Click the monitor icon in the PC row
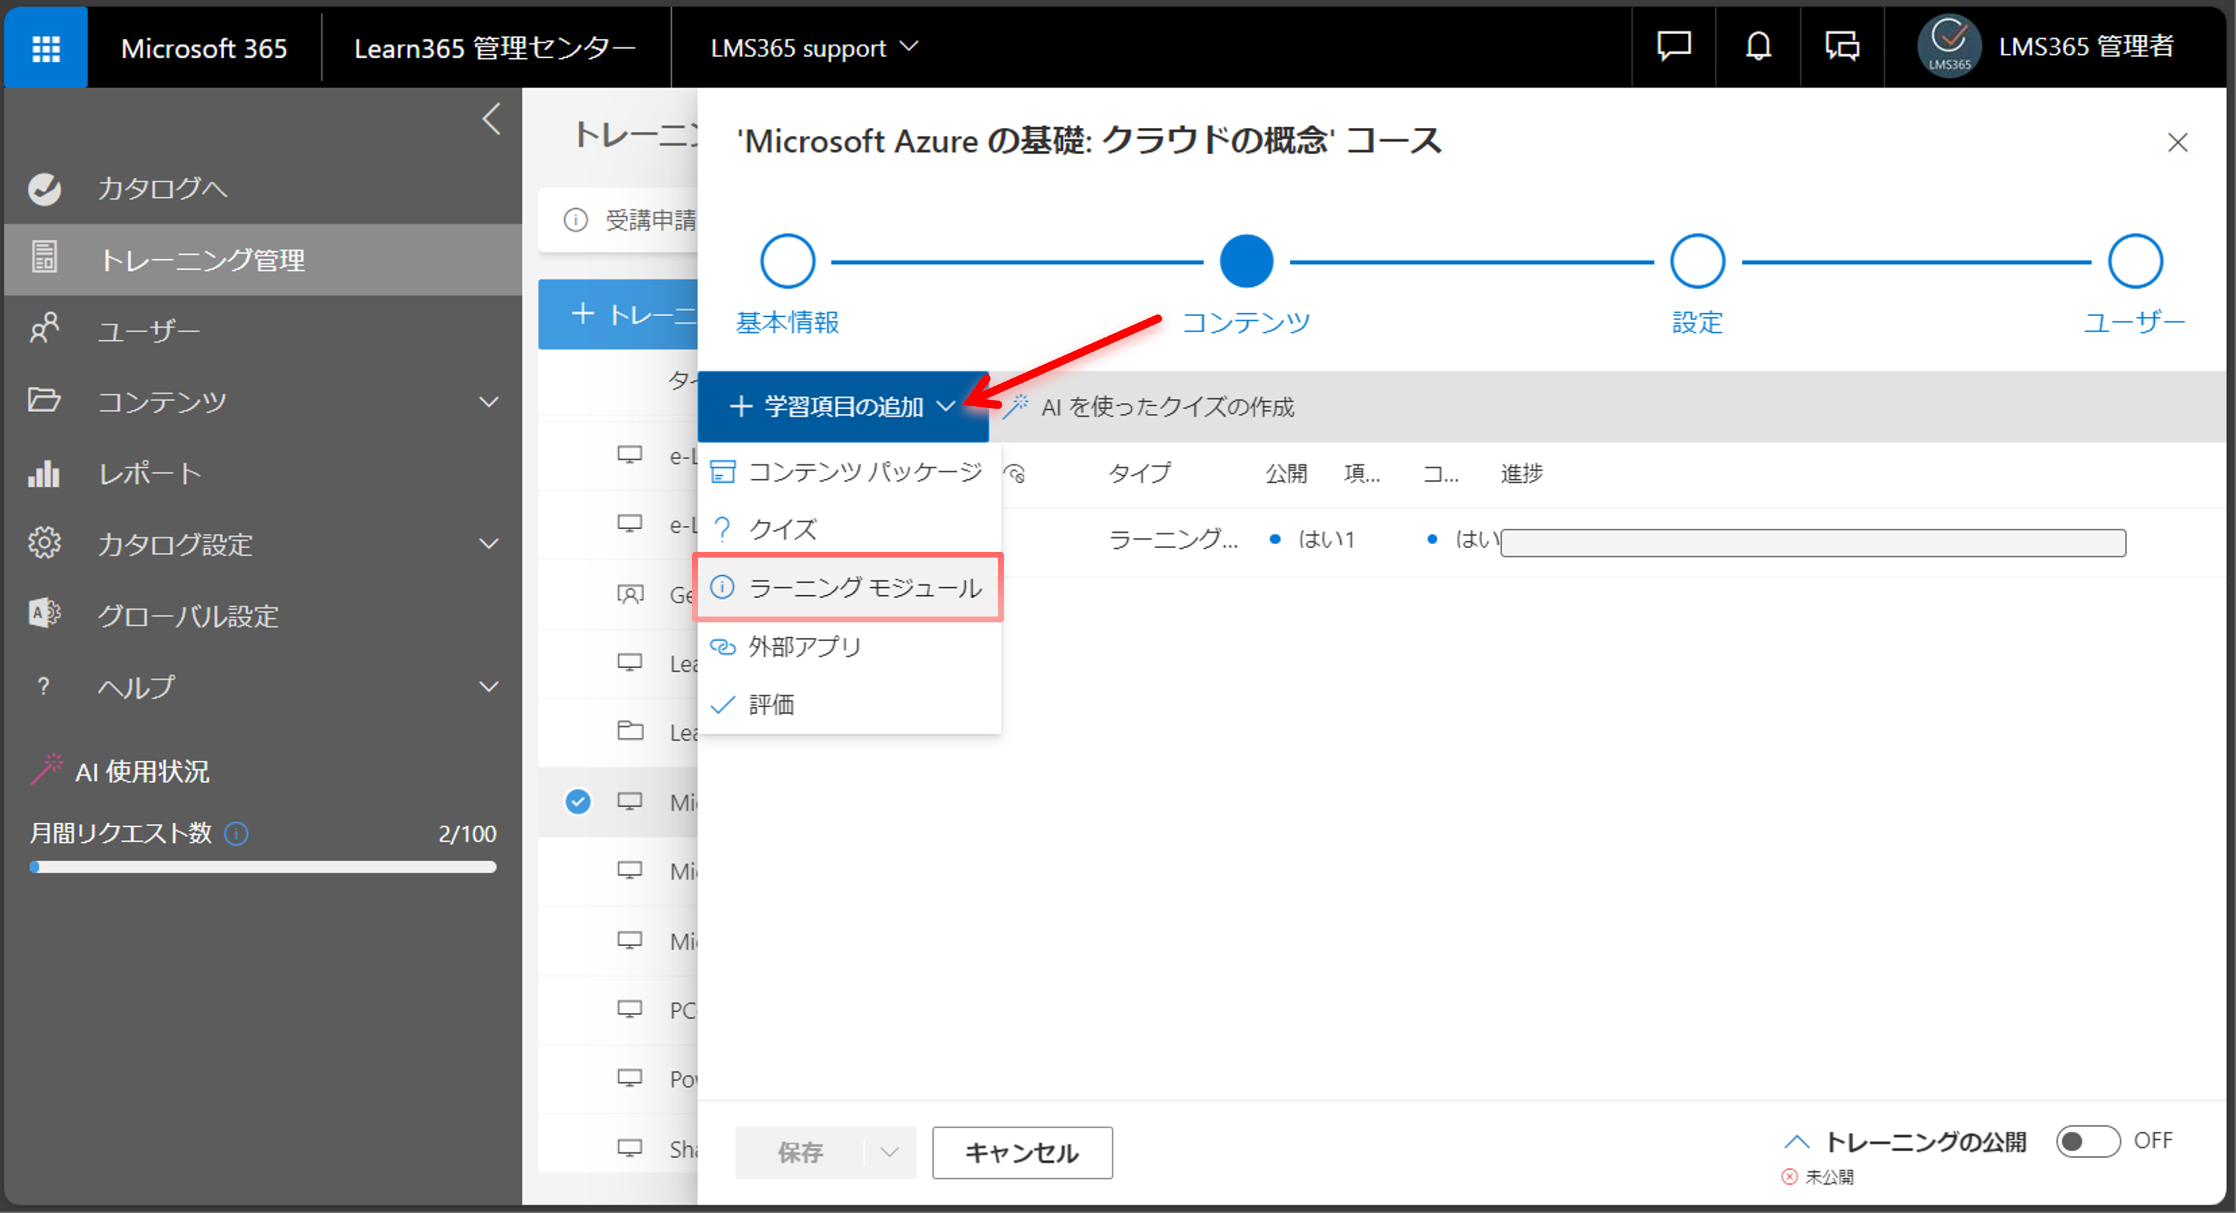The width and height of the screenshot is (2236, 1213). coord(630,1009)
